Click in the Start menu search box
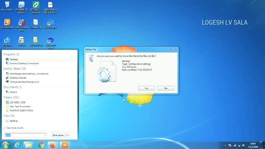Viewport: 265px width, 149px height. click(x=25, y=135)
